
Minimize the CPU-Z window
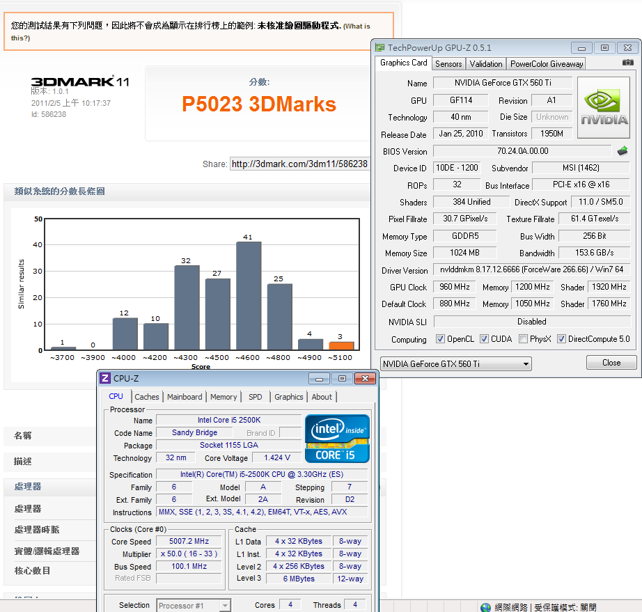click(x=320, y=379)
